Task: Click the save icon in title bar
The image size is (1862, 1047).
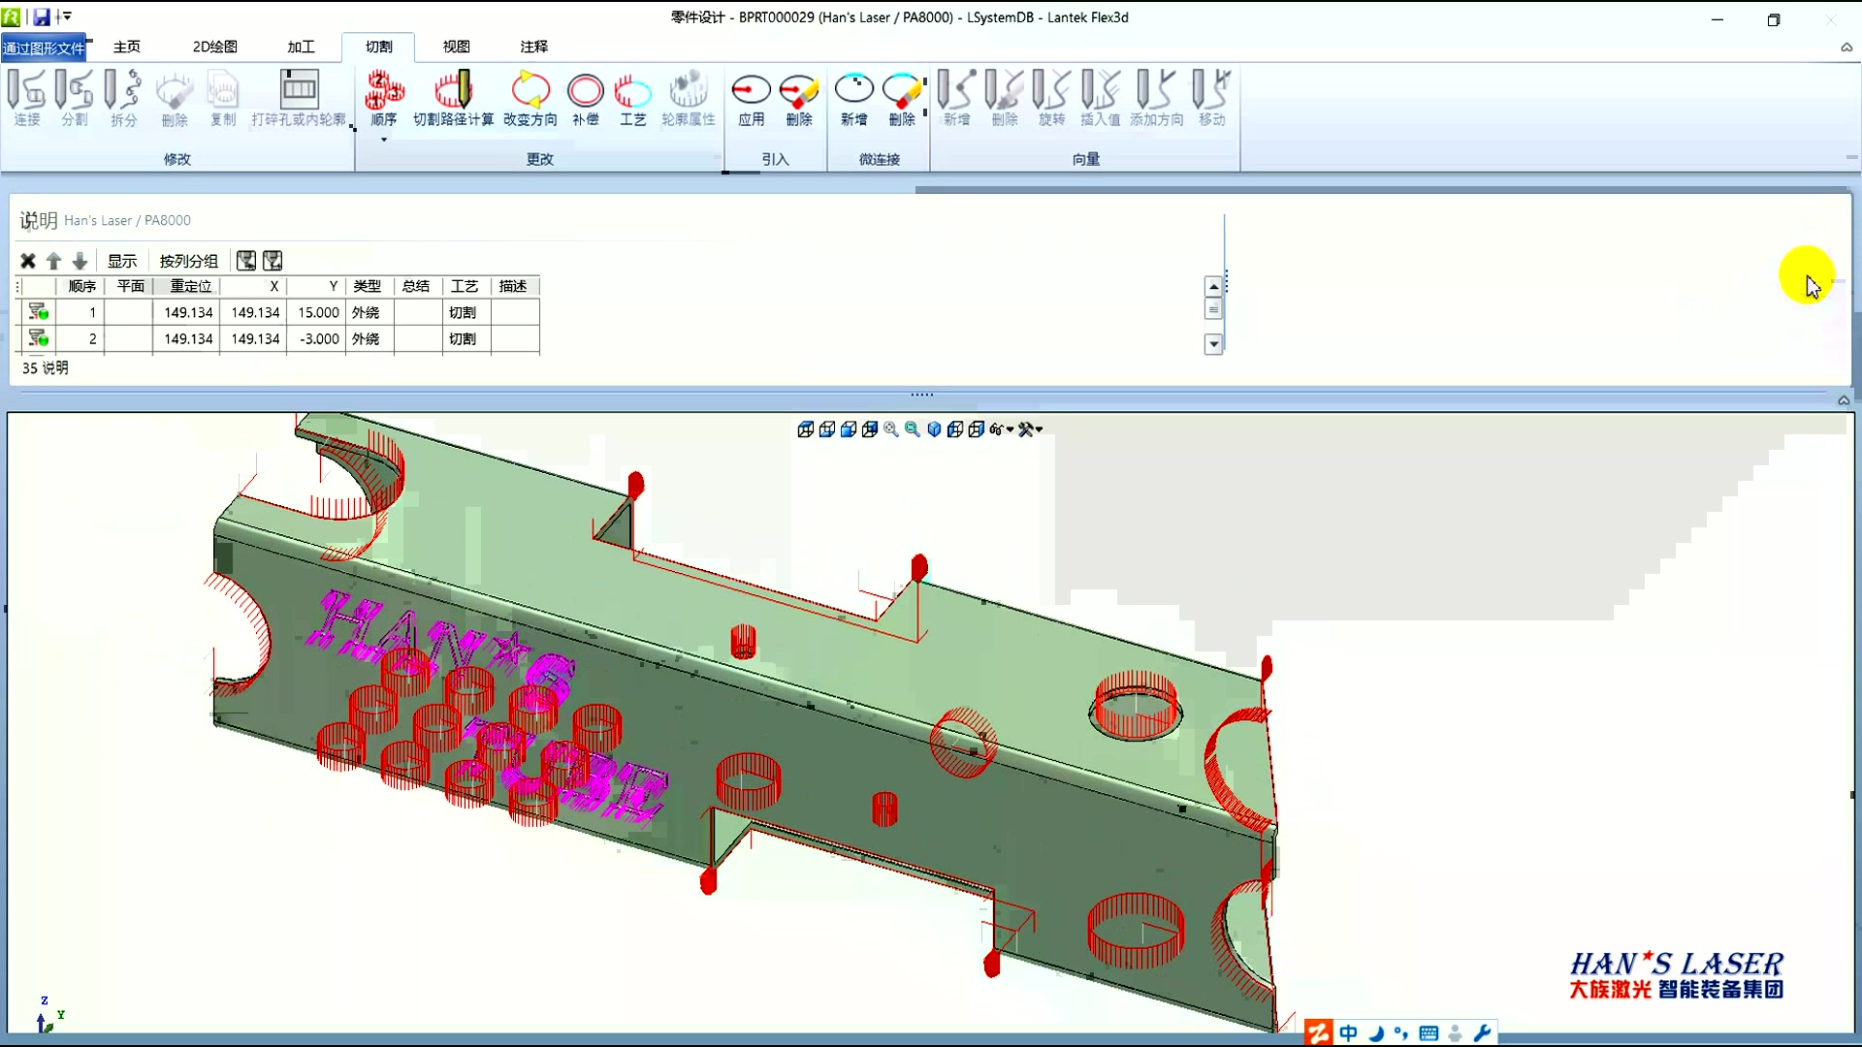Action: (42, 16)
